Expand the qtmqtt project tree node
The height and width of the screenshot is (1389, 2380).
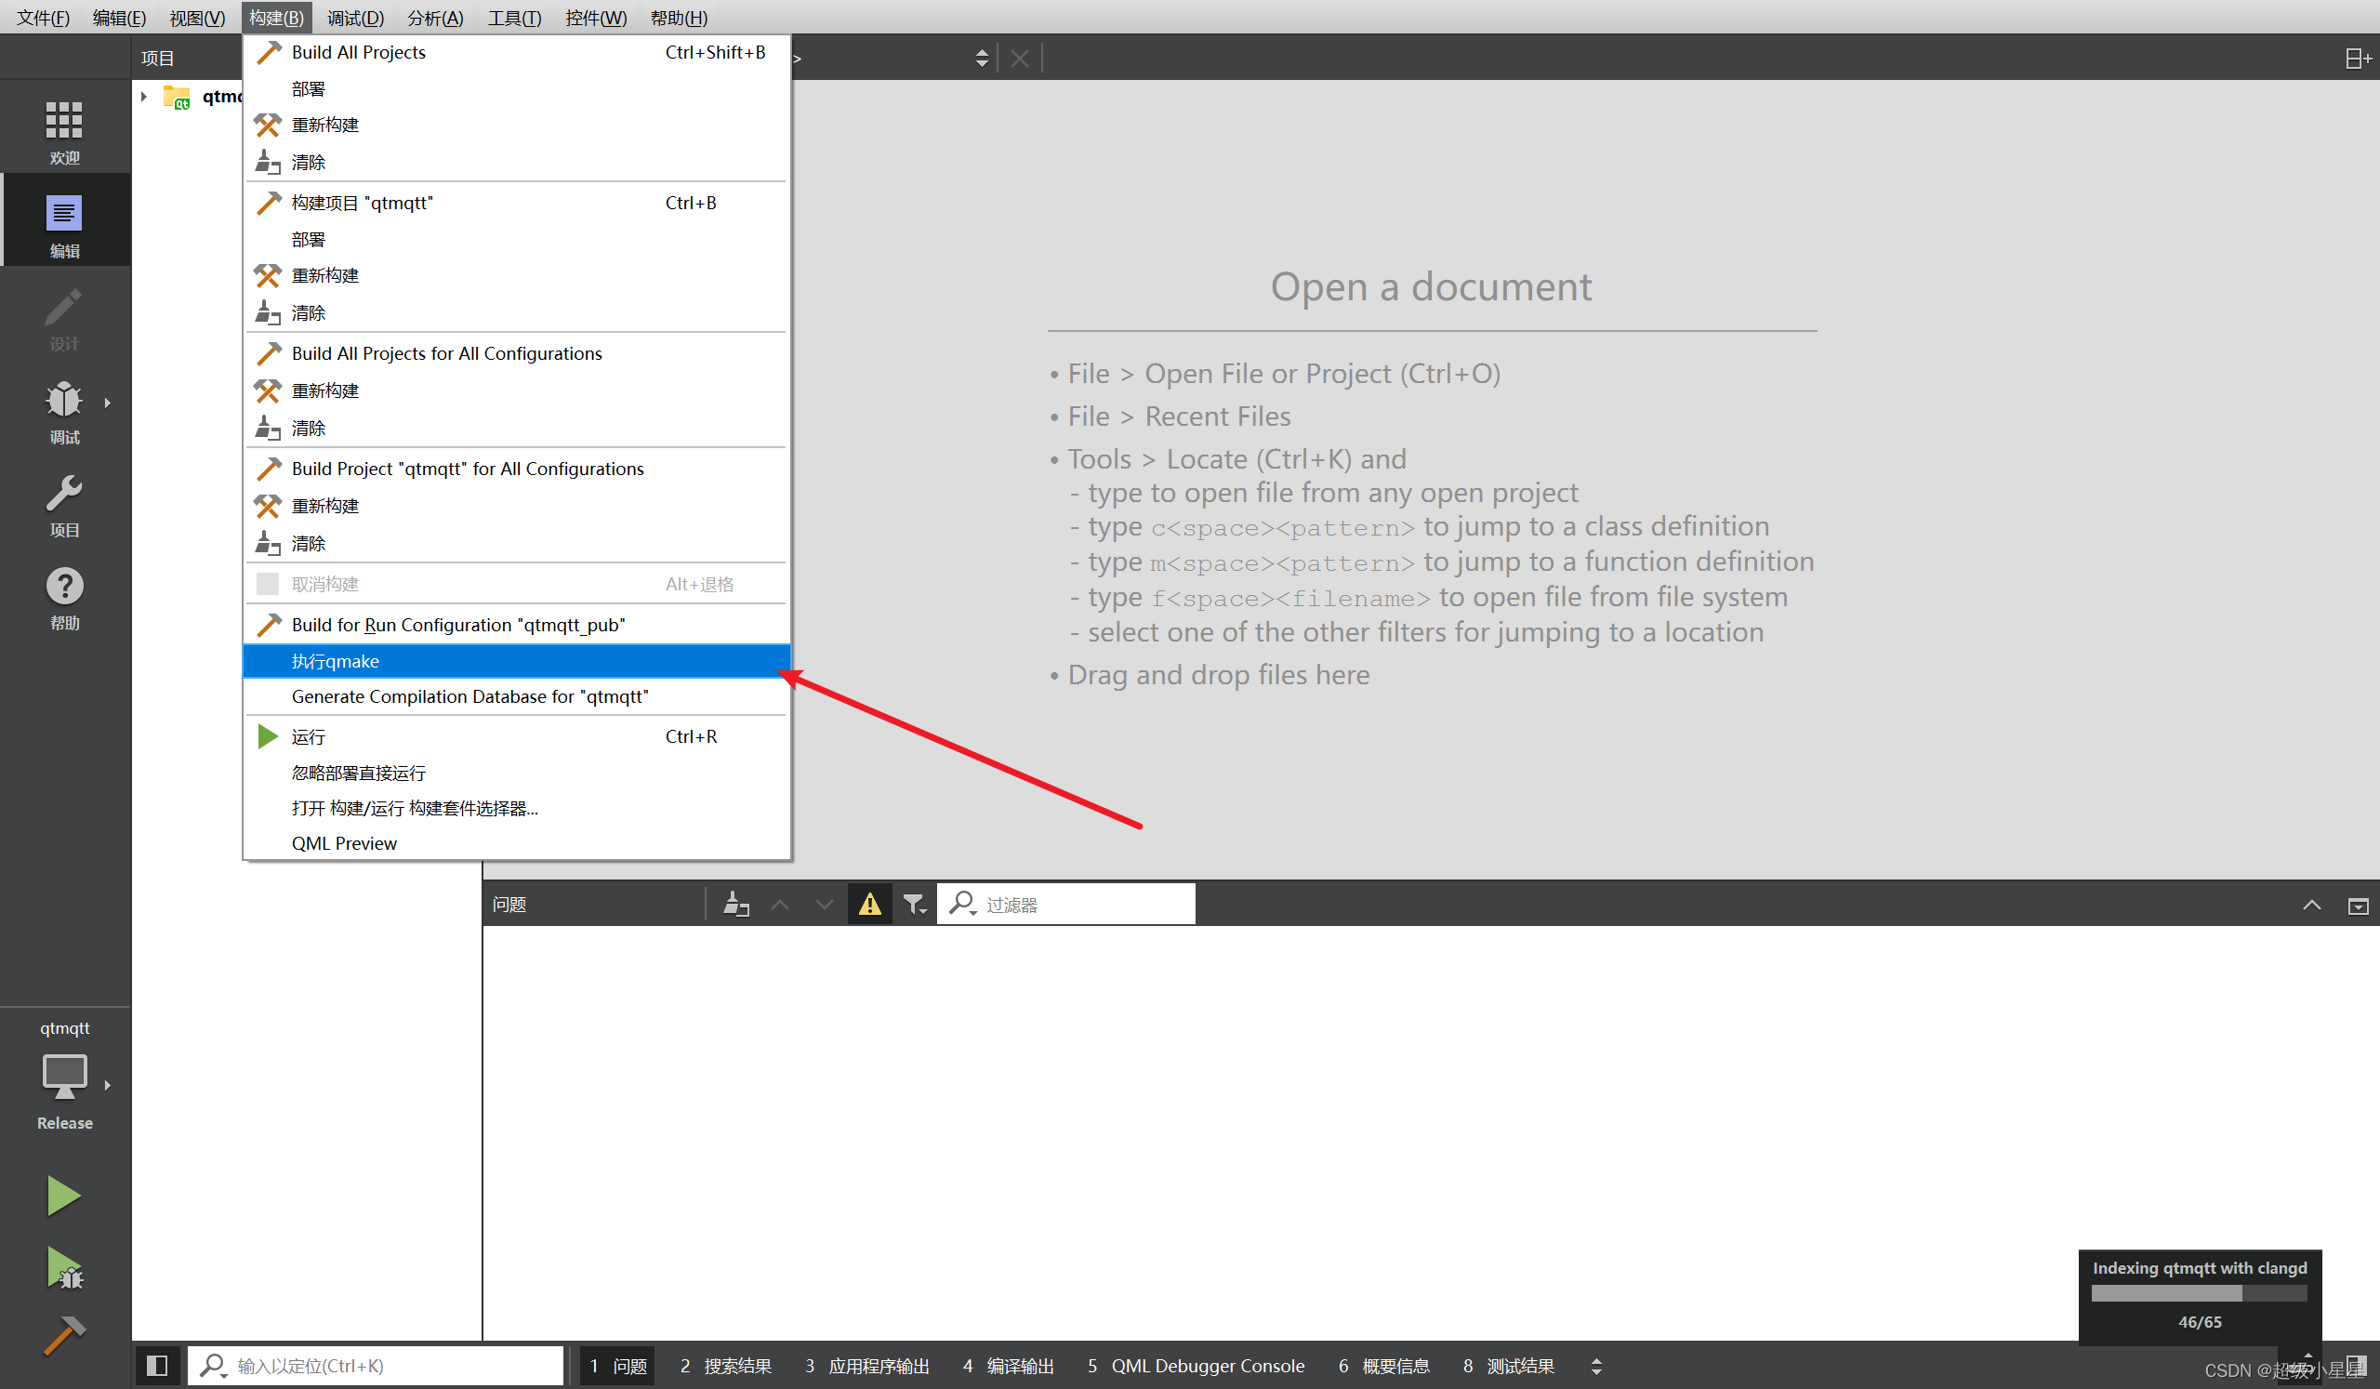point(143,97)
